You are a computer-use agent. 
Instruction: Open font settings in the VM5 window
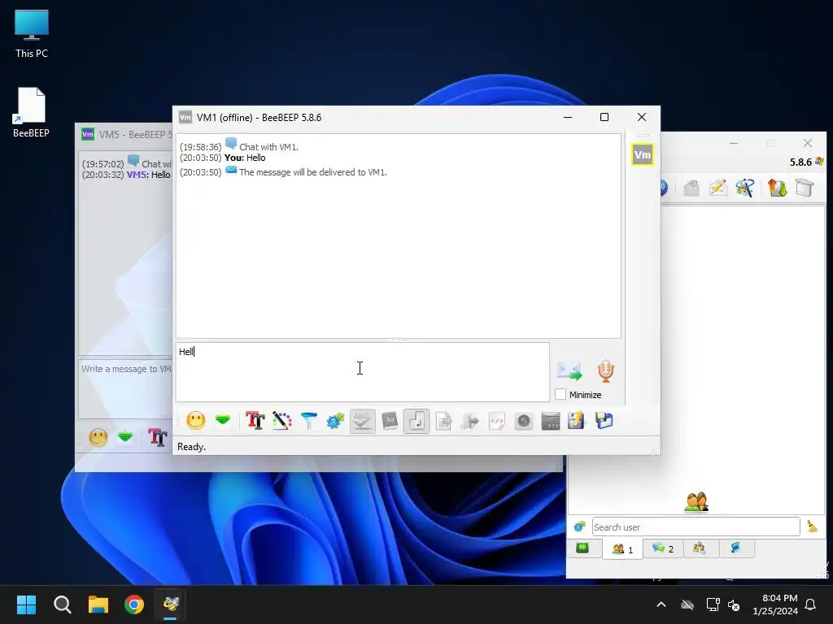pos(158,438)
